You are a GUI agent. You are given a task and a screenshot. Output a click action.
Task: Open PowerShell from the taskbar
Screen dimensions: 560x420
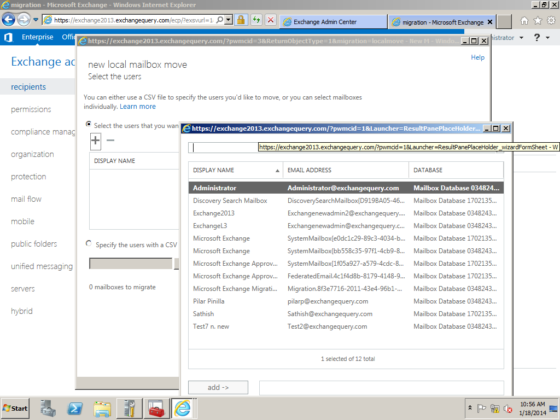coord(75,408)
